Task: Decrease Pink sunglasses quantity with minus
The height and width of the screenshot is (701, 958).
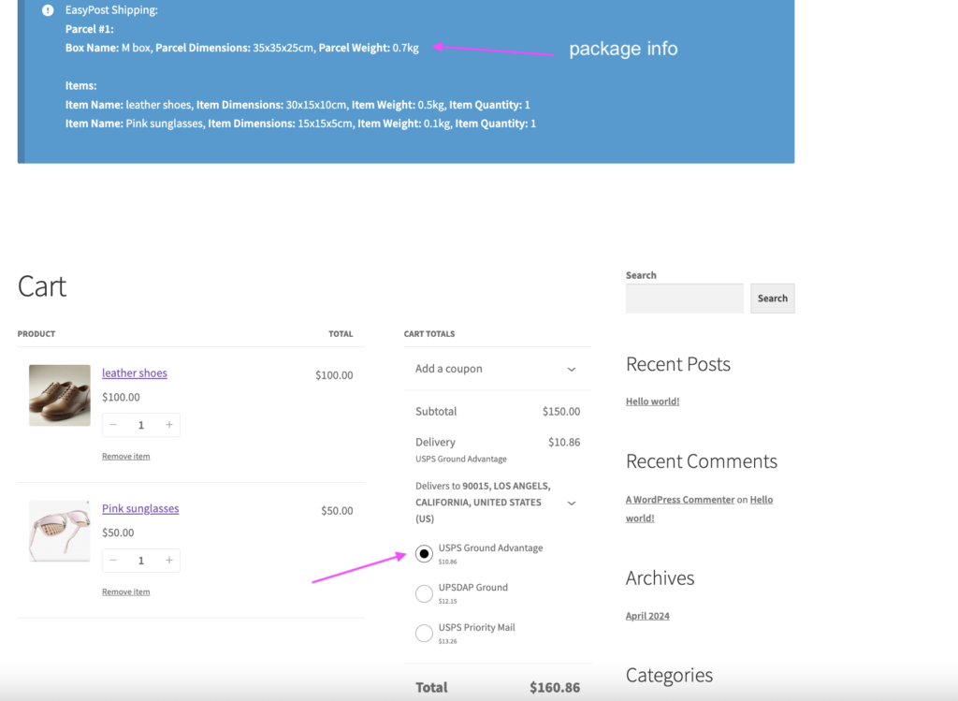Action: 113,561
